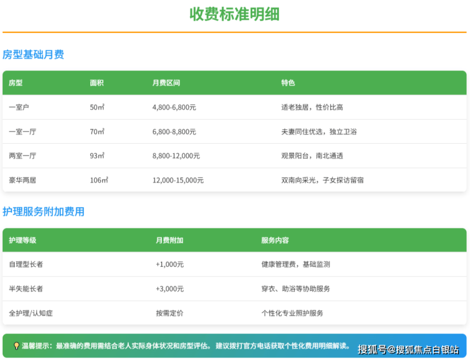Click the 月费区间 column header
Screen dimensions: 470x360
coord(166,83)
